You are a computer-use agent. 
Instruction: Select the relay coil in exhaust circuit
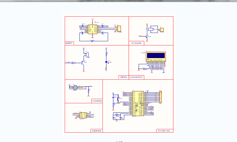point(150,29)
